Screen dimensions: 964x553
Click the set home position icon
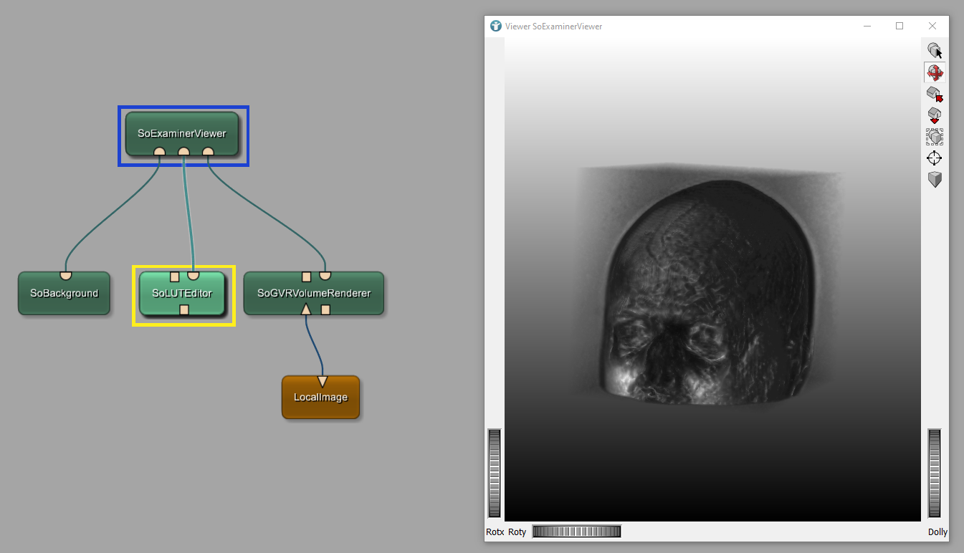934,115
